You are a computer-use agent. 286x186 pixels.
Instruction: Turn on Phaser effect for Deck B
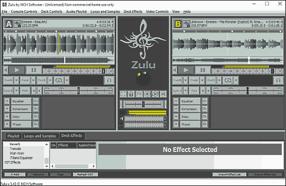[x=205, y=124]
